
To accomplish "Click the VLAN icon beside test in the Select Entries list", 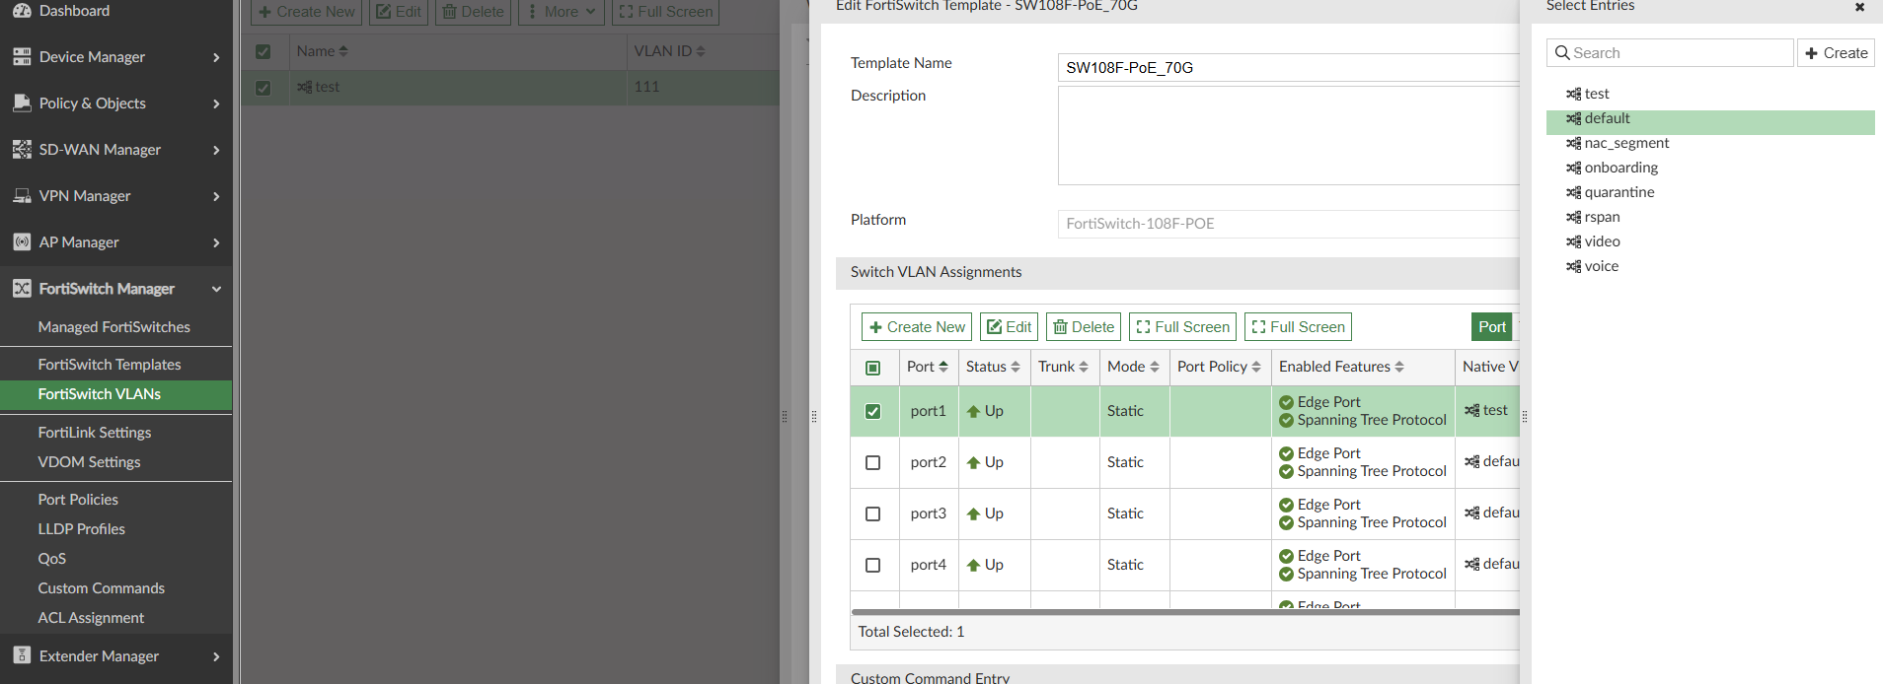I will [x=1573, y=94].
